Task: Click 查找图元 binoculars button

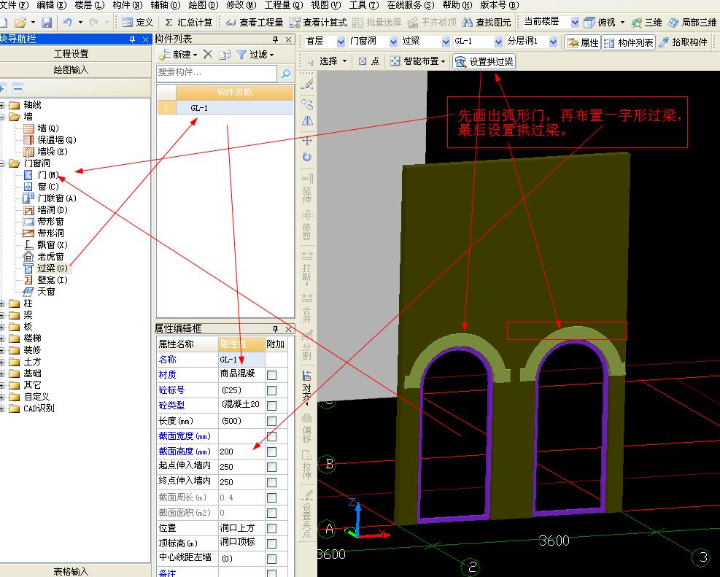Action: (487, 22)
